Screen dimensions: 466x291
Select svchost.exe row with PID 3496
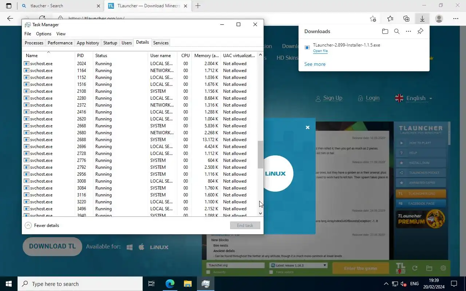140,209
